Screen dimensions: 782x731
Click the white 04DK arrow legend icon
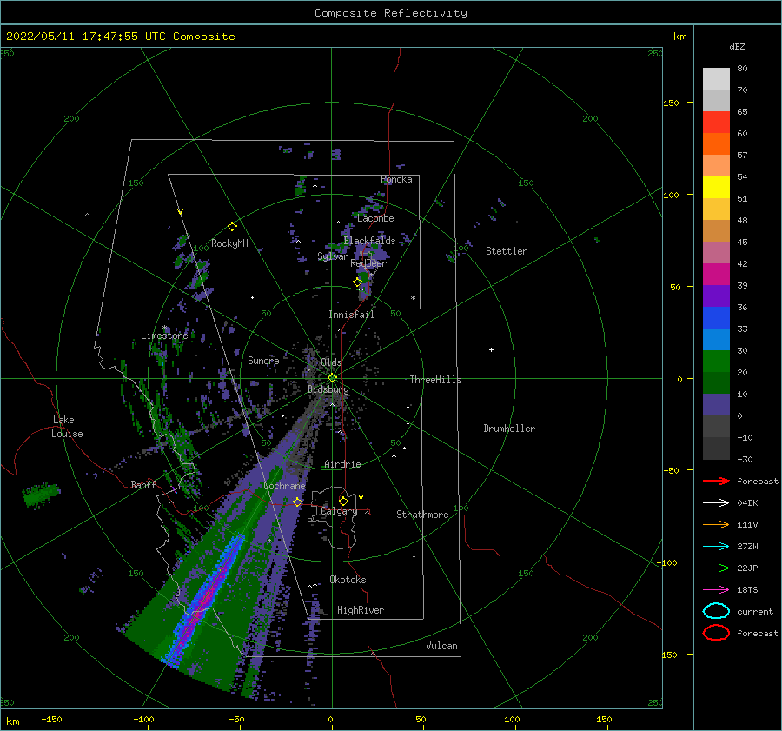[x=716, y=502]
